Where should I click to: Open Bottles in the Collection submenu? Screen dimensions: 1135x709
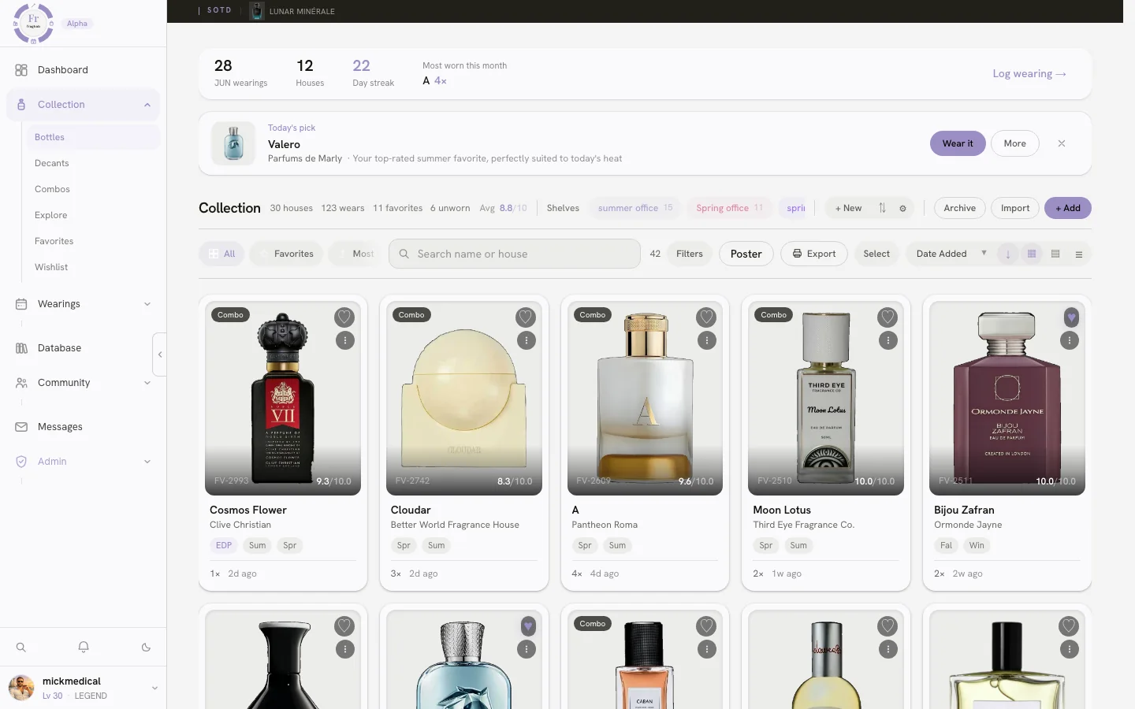coord(93,137)
